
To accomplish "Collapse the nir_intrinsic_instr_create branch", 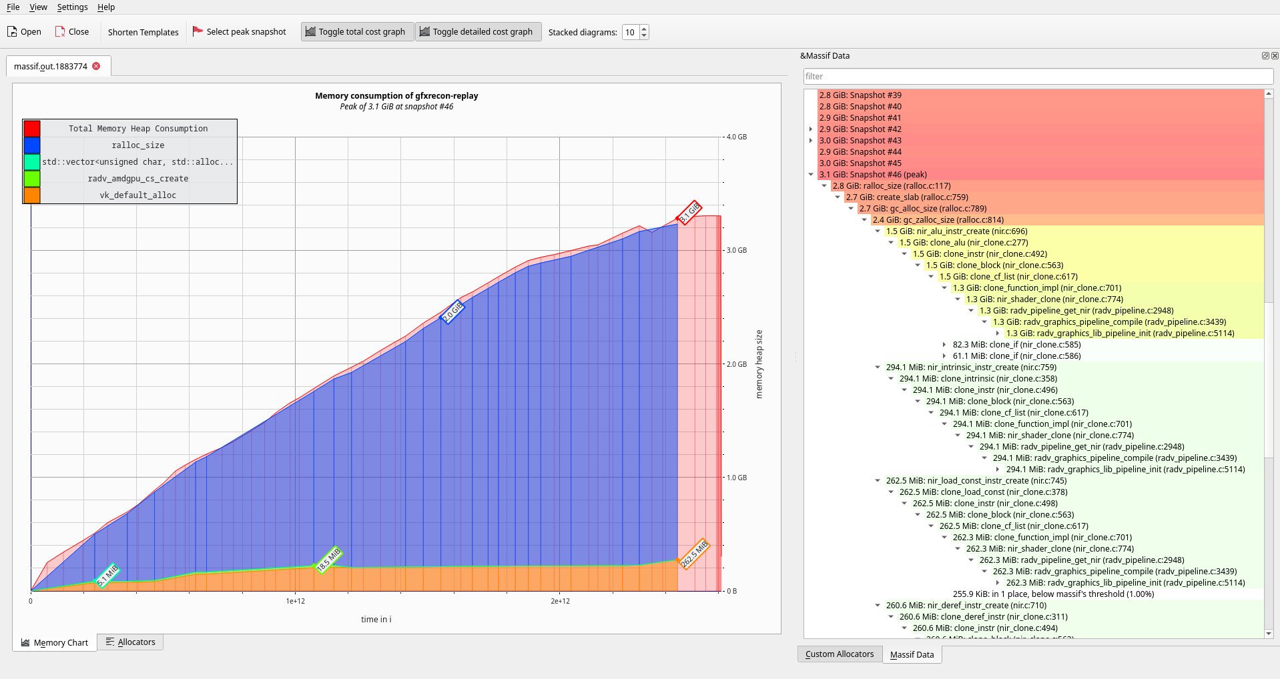I will pyautogui.click(x=878, y=368).
